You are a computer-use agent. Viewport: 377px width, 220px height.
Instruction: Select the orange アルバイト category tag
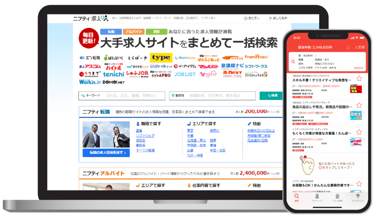point(134,32)
